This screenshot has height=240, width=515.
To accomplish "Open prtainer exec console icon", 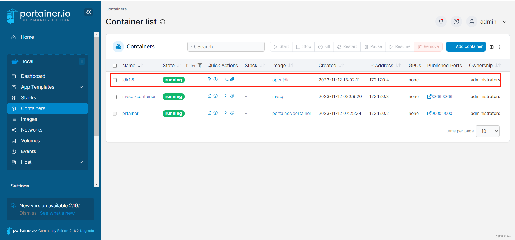I will tap(227, 113).
